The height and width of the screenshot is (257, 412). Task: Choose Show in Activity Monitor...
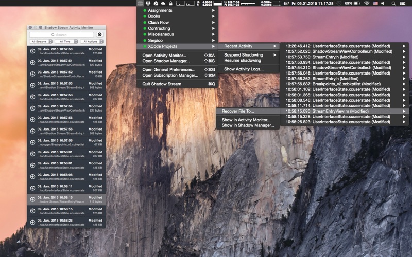point(248,120)
